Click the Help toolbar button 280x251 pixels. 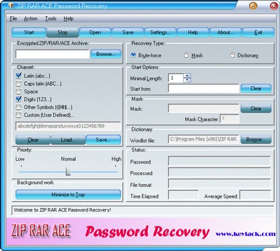point(193,32)
